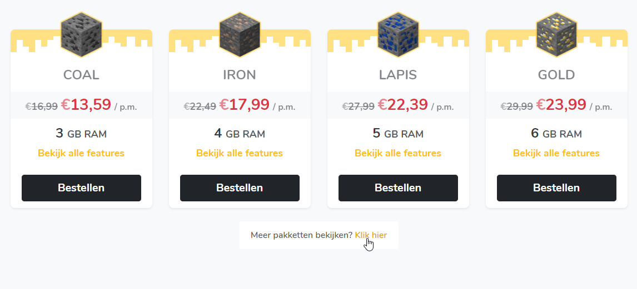Click the Iron ore block icon
The height and width of the screenshot is (289, 637).
click(x=240, y=34)
